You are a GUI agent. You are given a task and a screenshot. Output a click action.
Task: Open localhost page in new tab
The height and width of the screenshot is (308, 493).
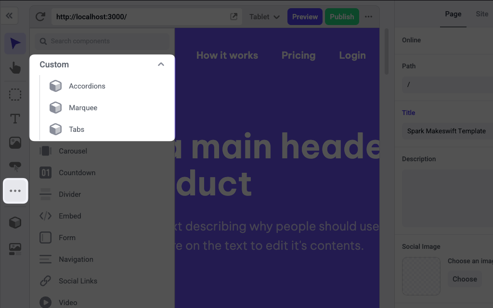pyautogui.click(x=234, y=16)
